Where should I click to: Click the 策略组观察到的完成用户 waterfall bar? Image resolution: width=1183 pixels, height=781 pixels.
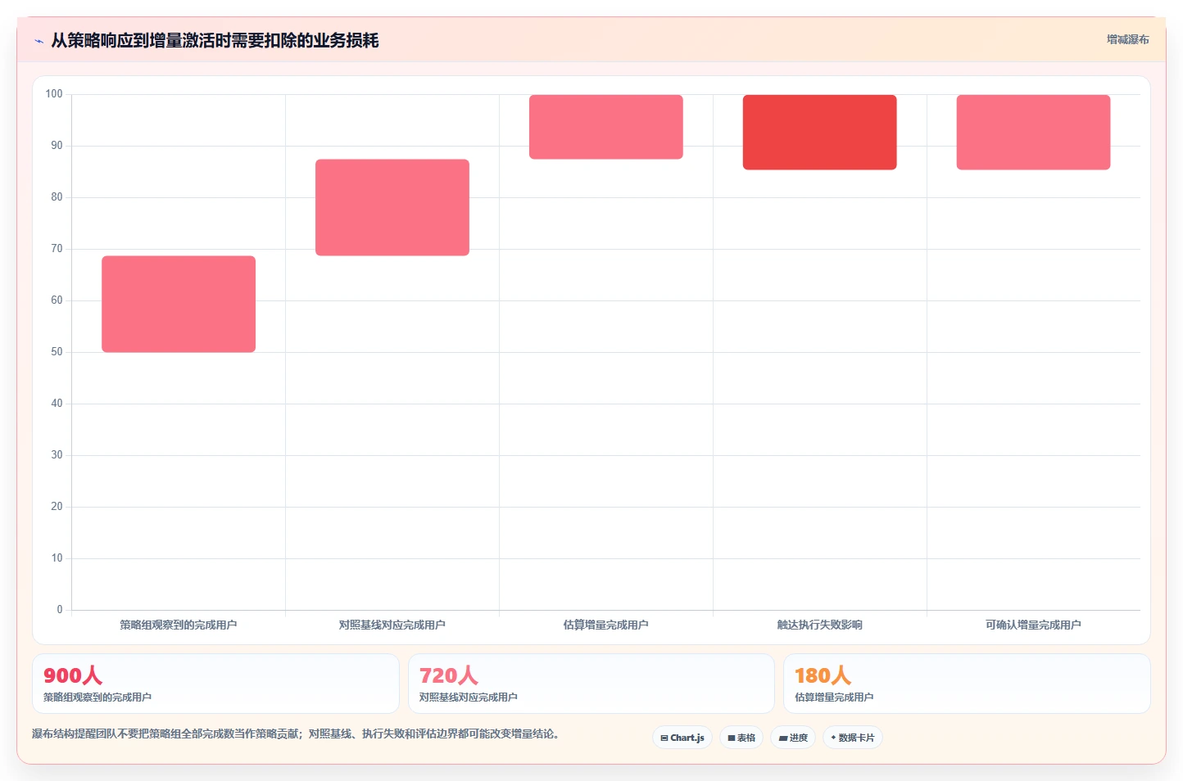point(179,304)
